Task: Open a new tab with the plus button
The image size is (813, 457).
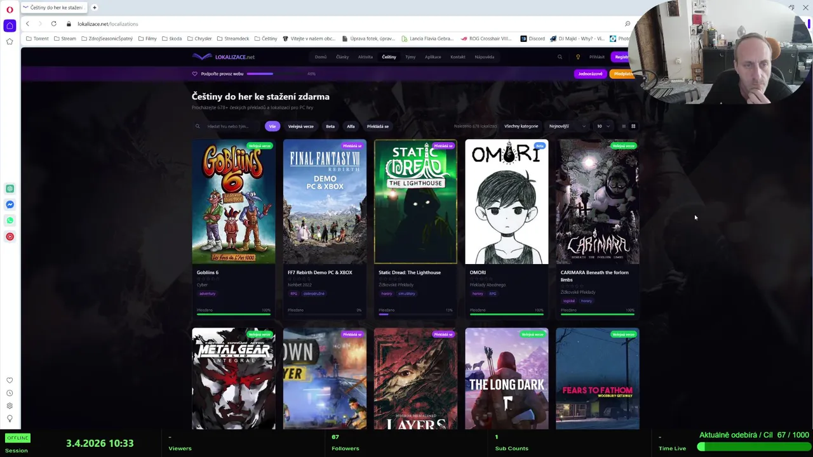Action: click(x=94, y=8)
